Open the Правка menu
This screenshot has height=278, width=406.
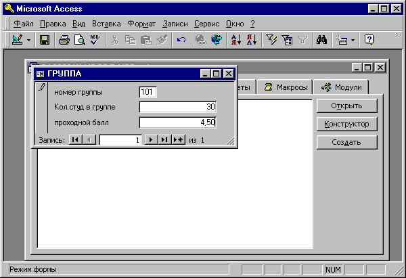point(53,24)
